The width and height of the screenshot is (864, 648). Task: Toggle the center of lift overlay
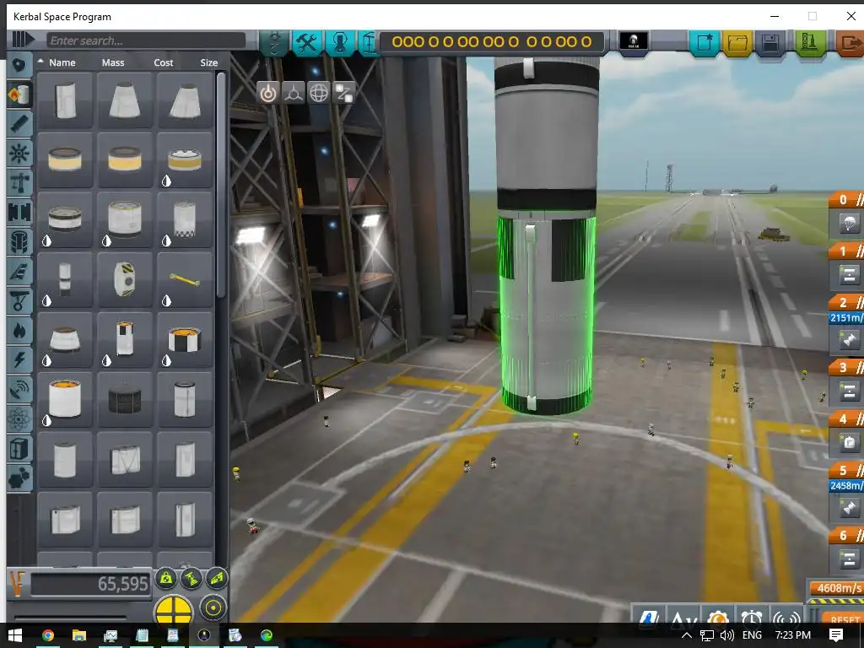[217, 578]
